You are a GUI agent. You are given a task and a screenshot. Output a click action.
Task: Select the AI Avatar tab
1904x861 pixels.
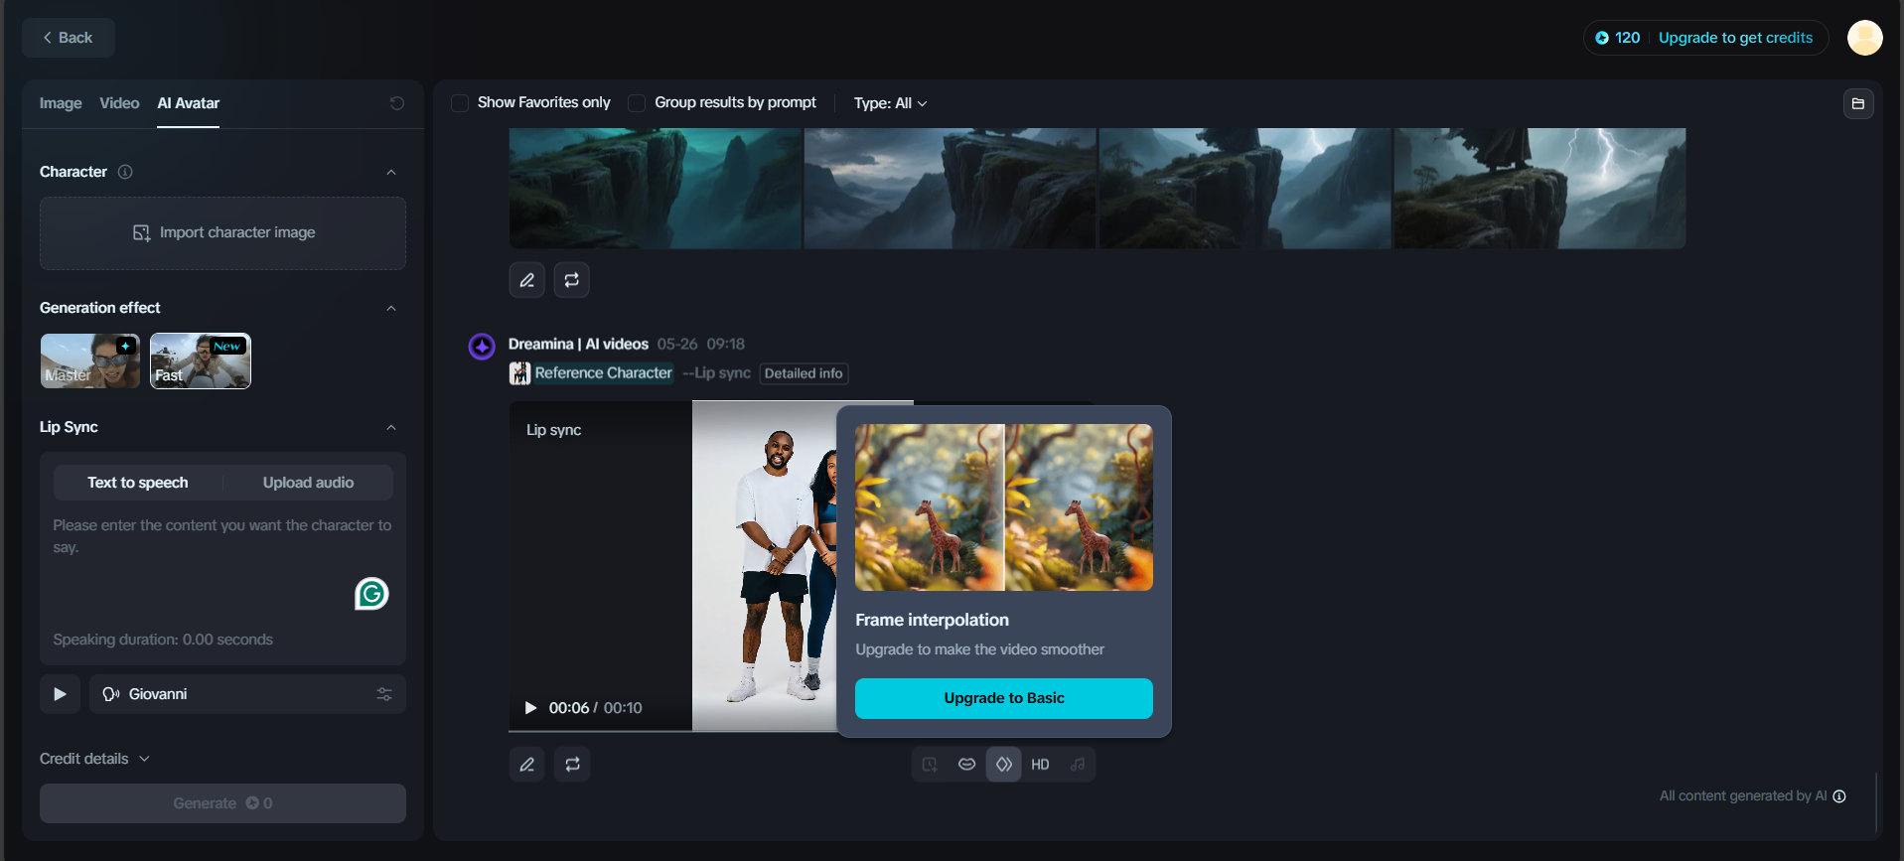point(189,103)
